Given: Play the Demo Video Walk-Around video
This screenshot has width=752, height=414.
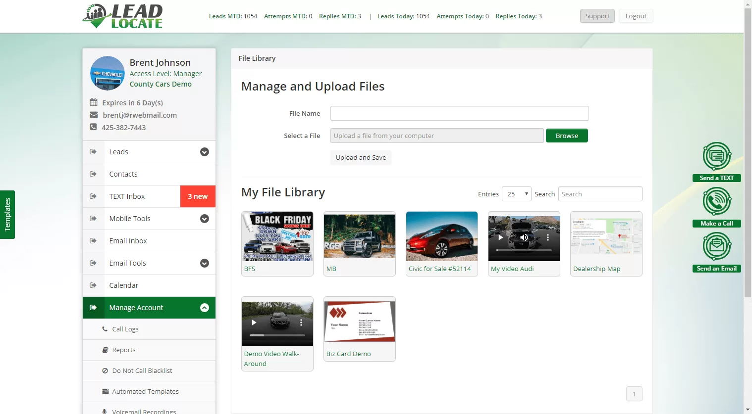Looking at the screenshot, I should (x=254, y=322).
